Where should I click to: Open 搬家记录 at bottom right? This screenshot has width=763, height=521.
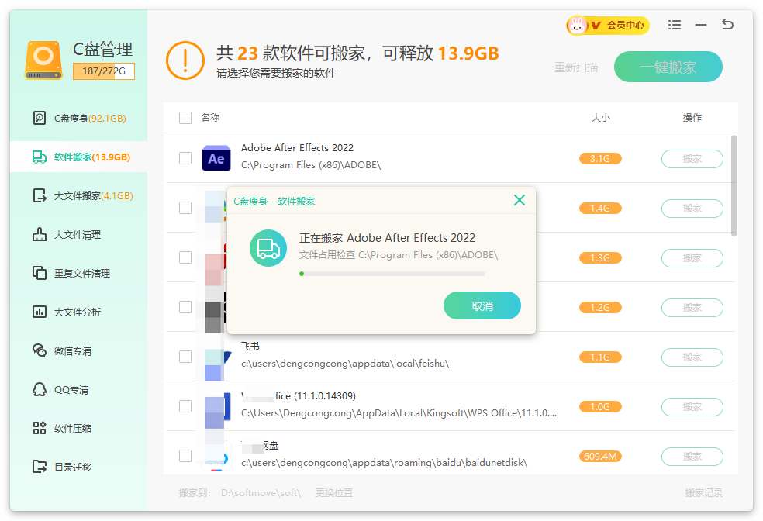[x=703, y=493]
